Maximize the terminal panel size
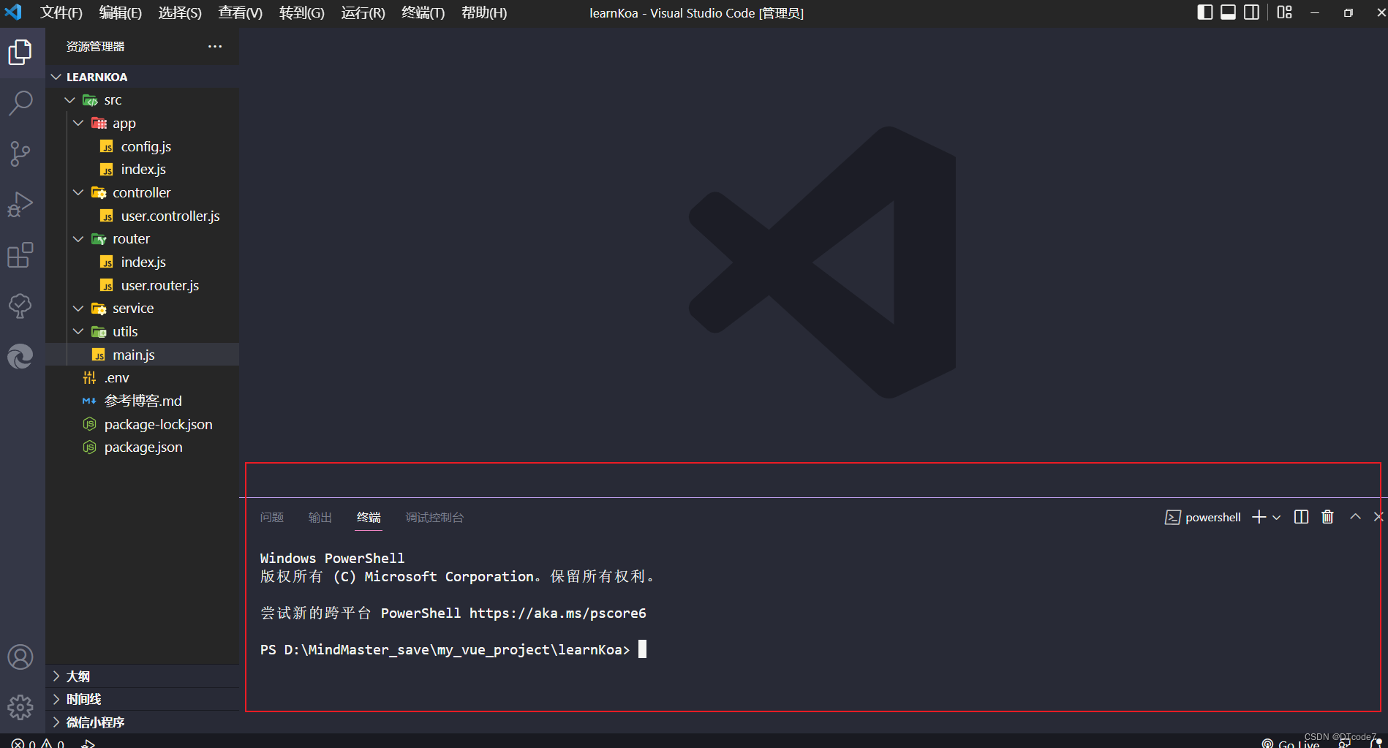The width and height of the screenshot is (1388, 748). pyautogui.click(x=1355, y=516)
